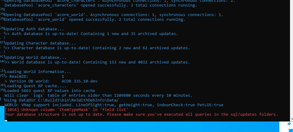Click "World database is up-to-date!" line
Viewport: 293px width, 132px height.
click(97, 62)
